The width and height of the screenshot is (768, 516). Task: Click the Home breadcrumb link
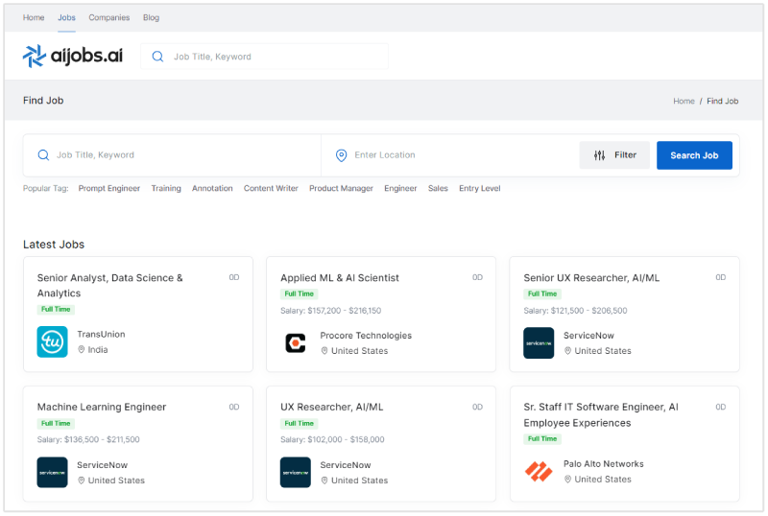pos(684,101)
